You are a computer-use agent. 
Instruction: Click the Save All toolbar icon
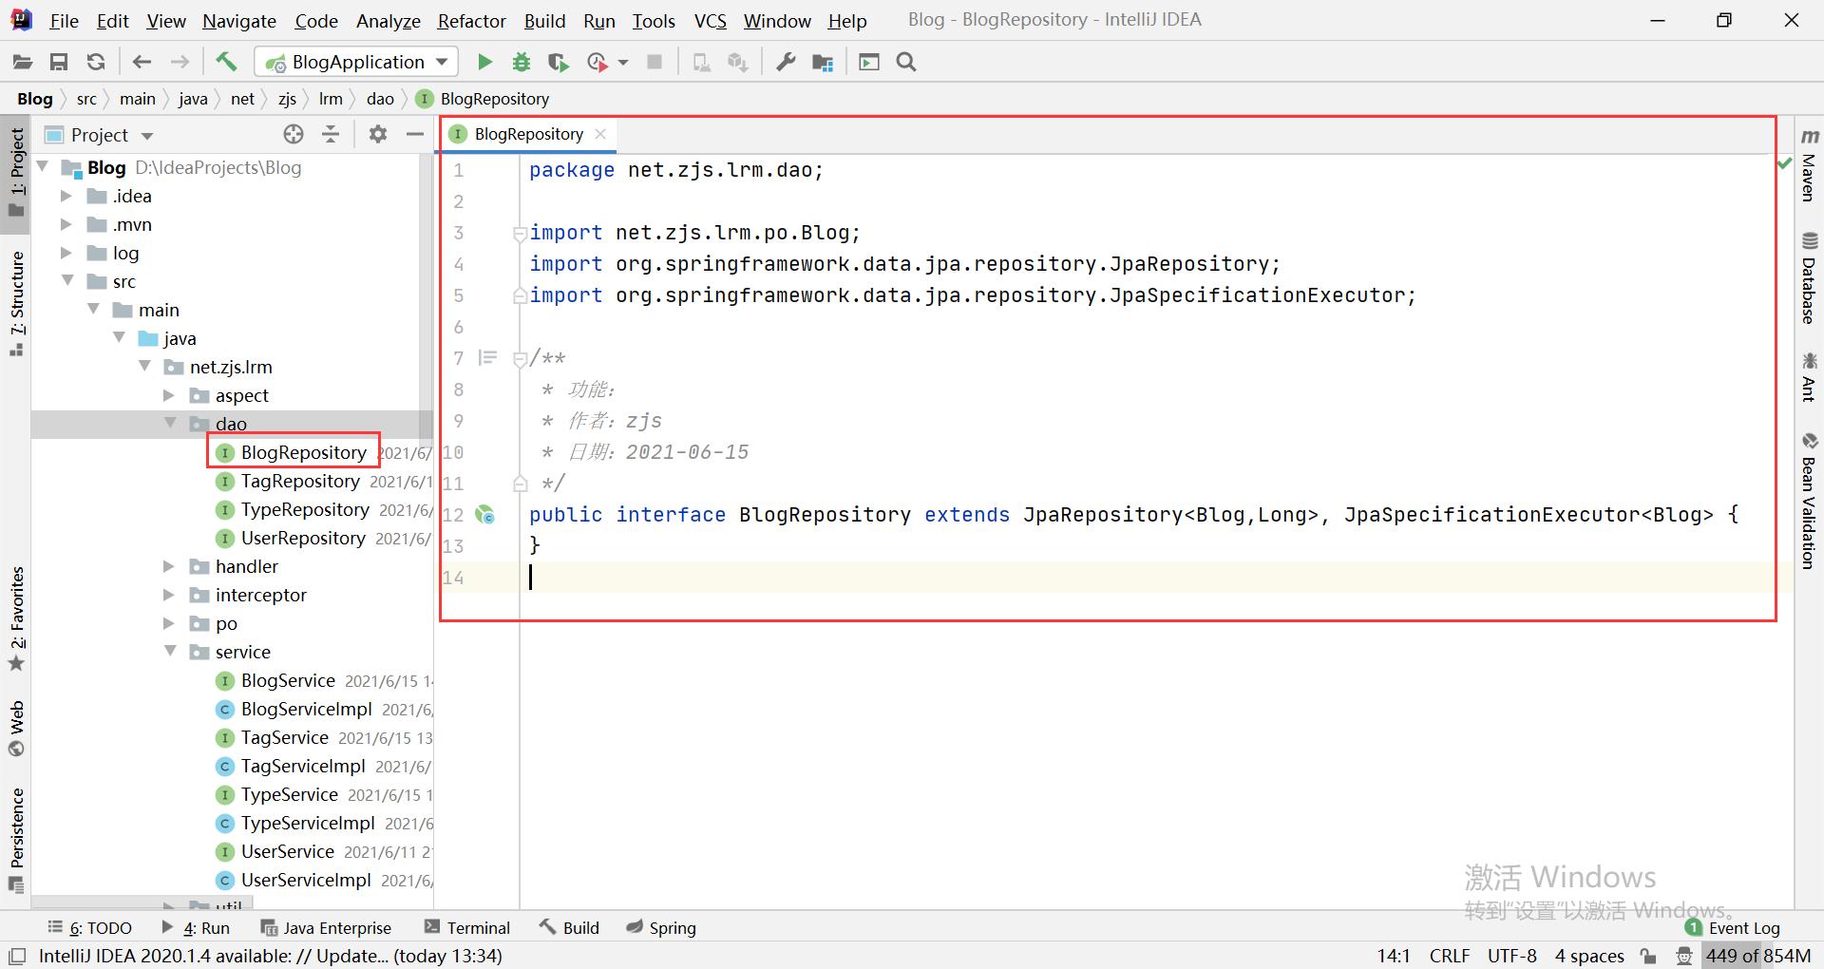pos(59,63)
